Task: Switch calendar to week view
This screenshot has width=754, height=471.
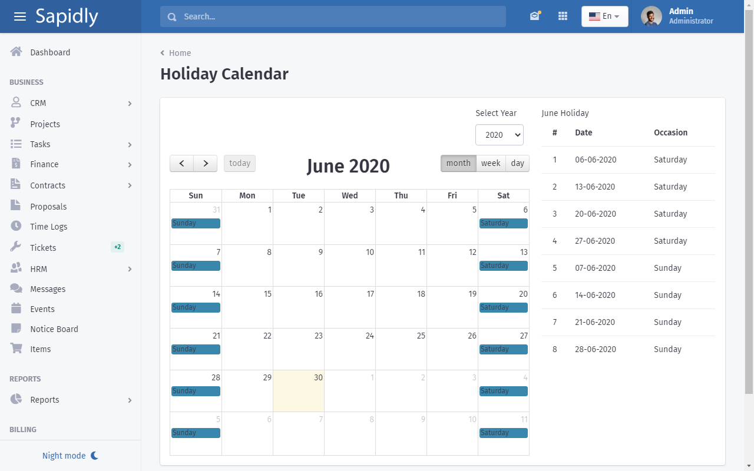Action: click(x=491, y=163)
